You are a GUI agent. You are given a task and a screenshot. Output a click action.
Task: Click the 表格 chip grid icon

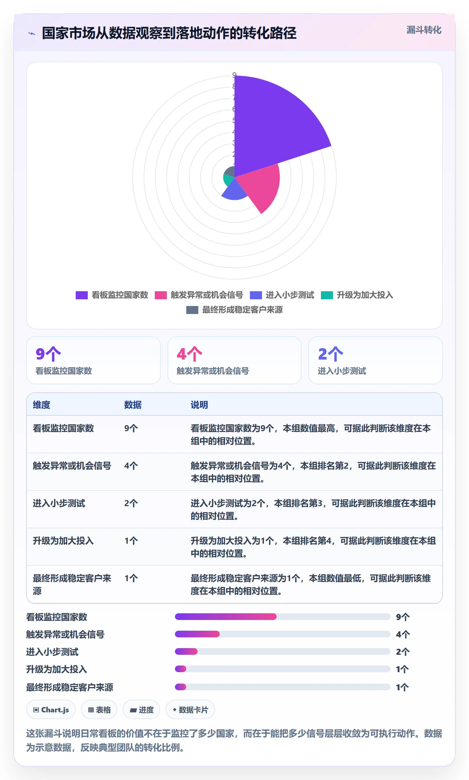[91, 710]
